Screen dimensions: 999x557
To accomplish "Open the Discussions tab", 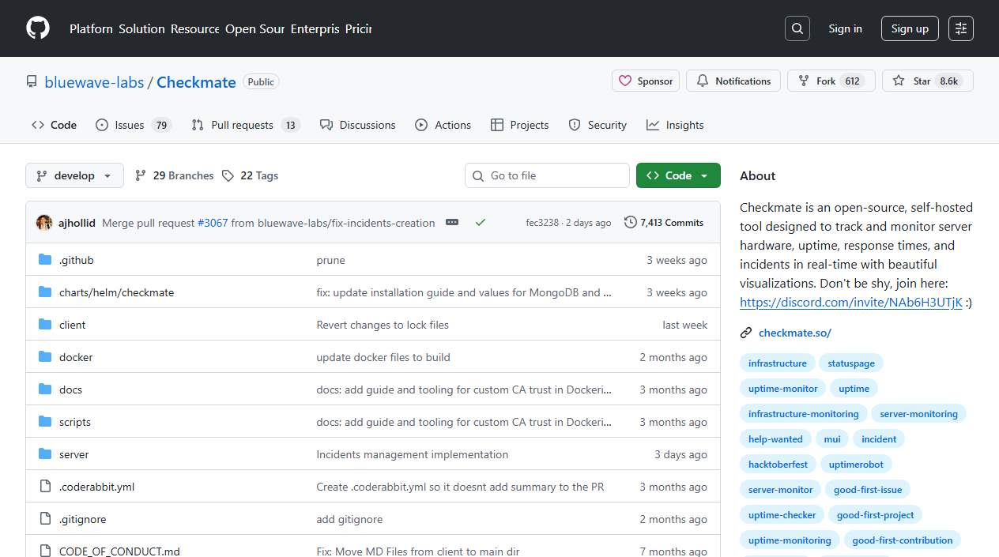I will click(358, 125).
